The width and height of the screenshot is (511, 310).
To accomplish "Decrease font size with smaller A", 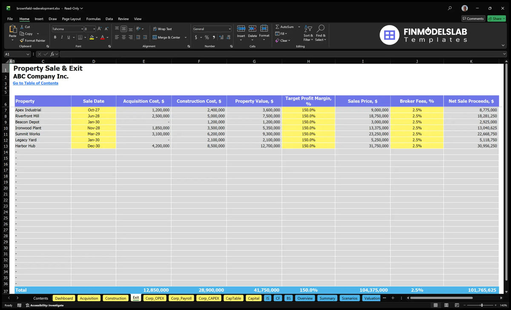I will click(x=106, y=29).
